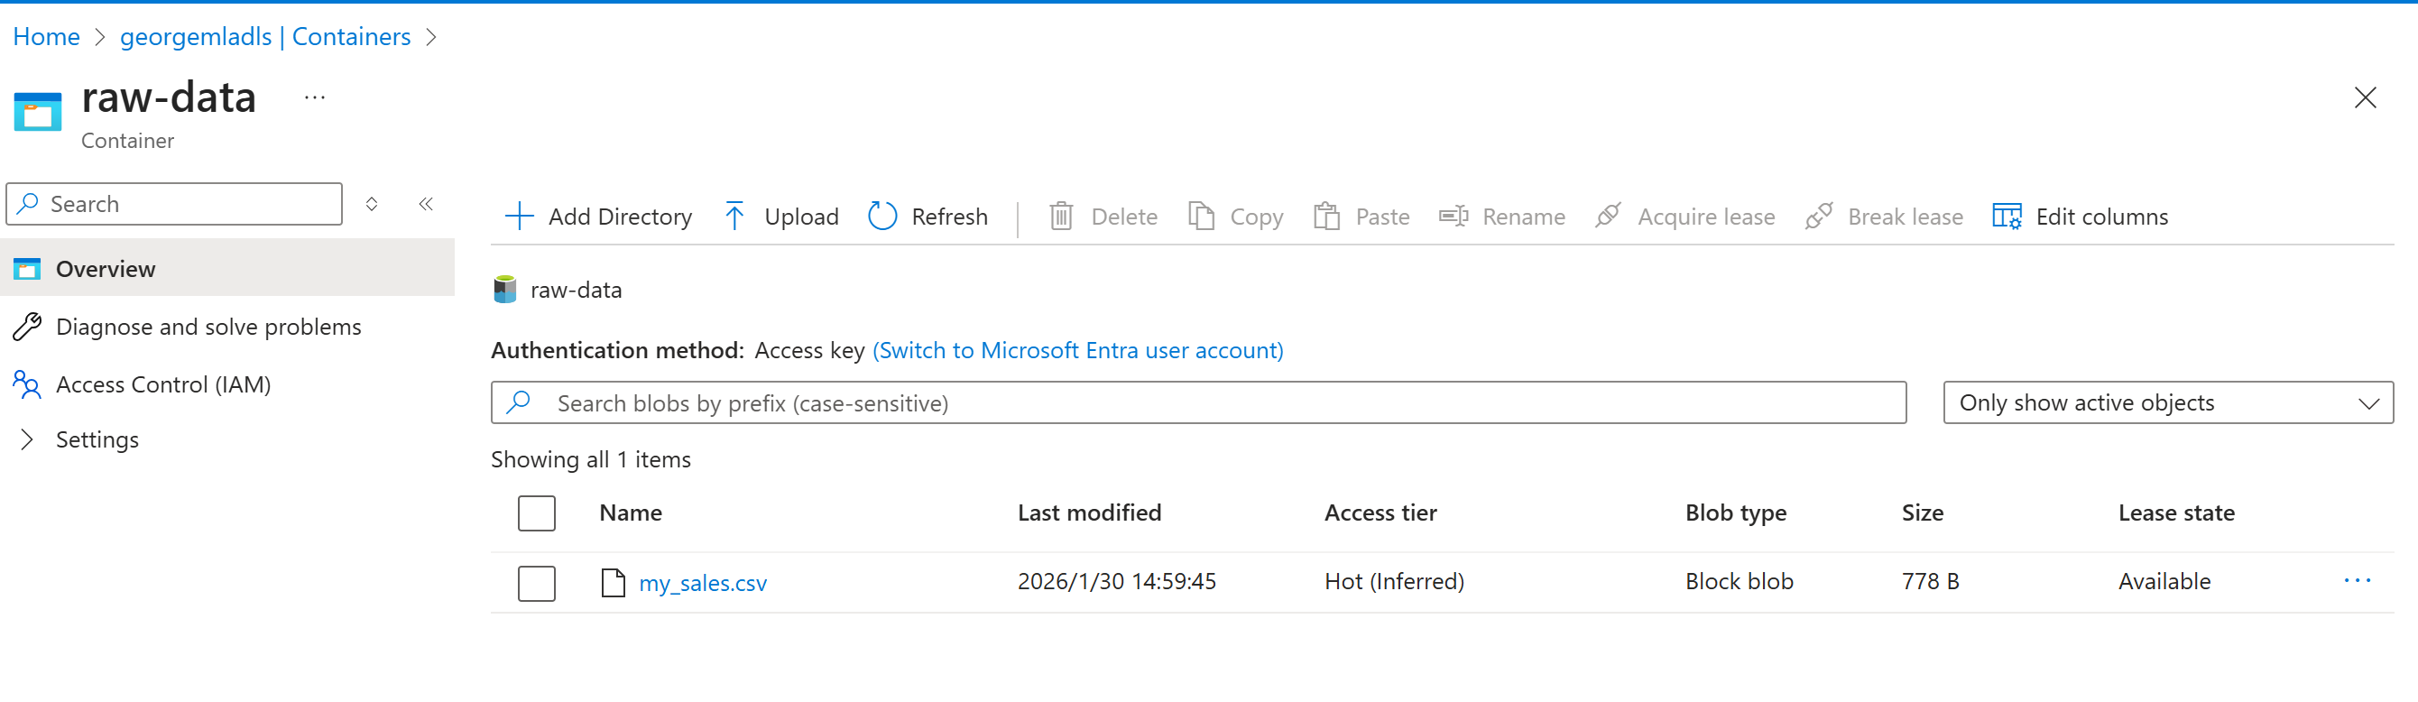Open the row menu for my_sales.csv

pos(2357,581)
